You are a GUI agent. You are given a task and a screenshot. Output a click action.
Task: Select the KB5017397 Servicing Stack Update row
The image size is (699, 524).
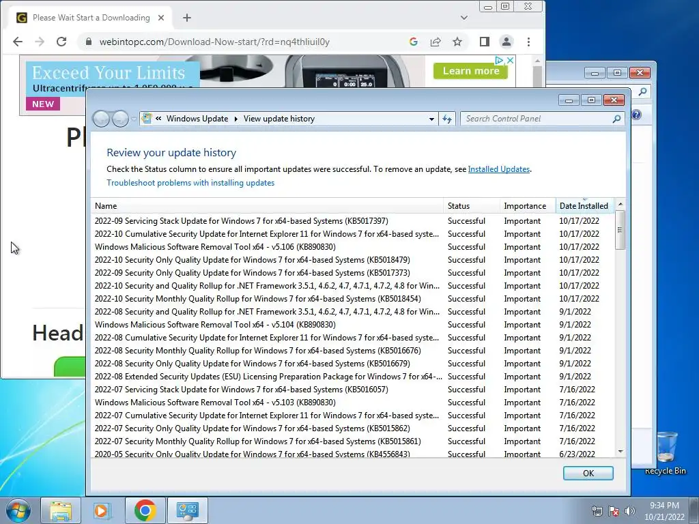[352, 221]
